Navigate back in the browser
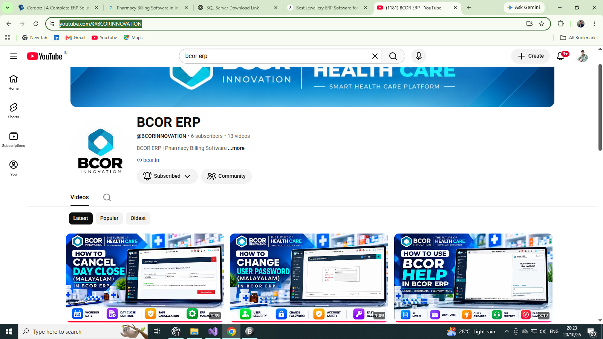Screen dimensions: 603x339 (9, 24)
